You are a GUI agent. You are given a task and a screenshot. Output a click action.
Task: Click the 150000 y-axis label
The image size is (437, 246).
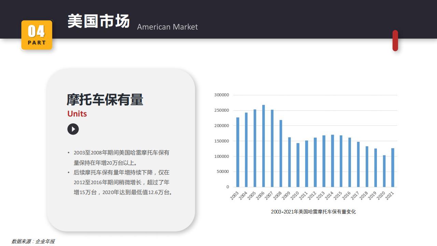point(222,141)
